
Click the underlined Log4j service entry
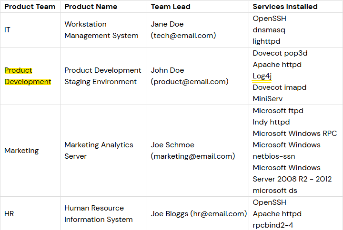point(262,76)
